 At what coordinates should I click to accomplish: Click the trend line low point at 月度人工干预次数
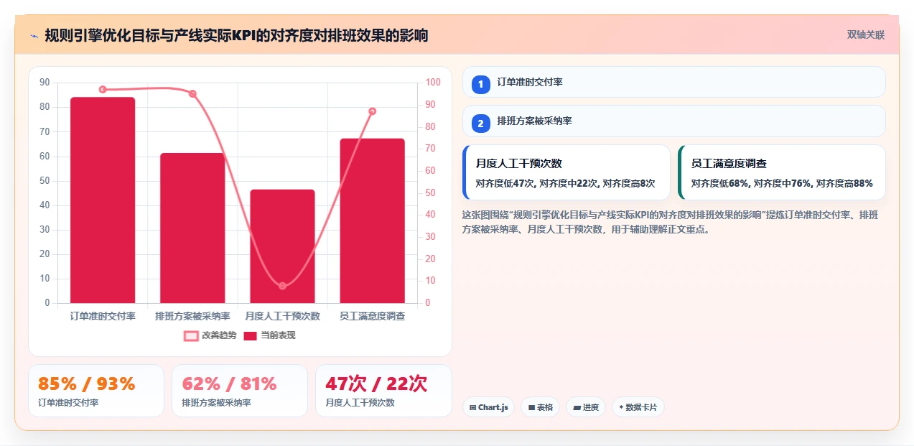click(282, 286)
